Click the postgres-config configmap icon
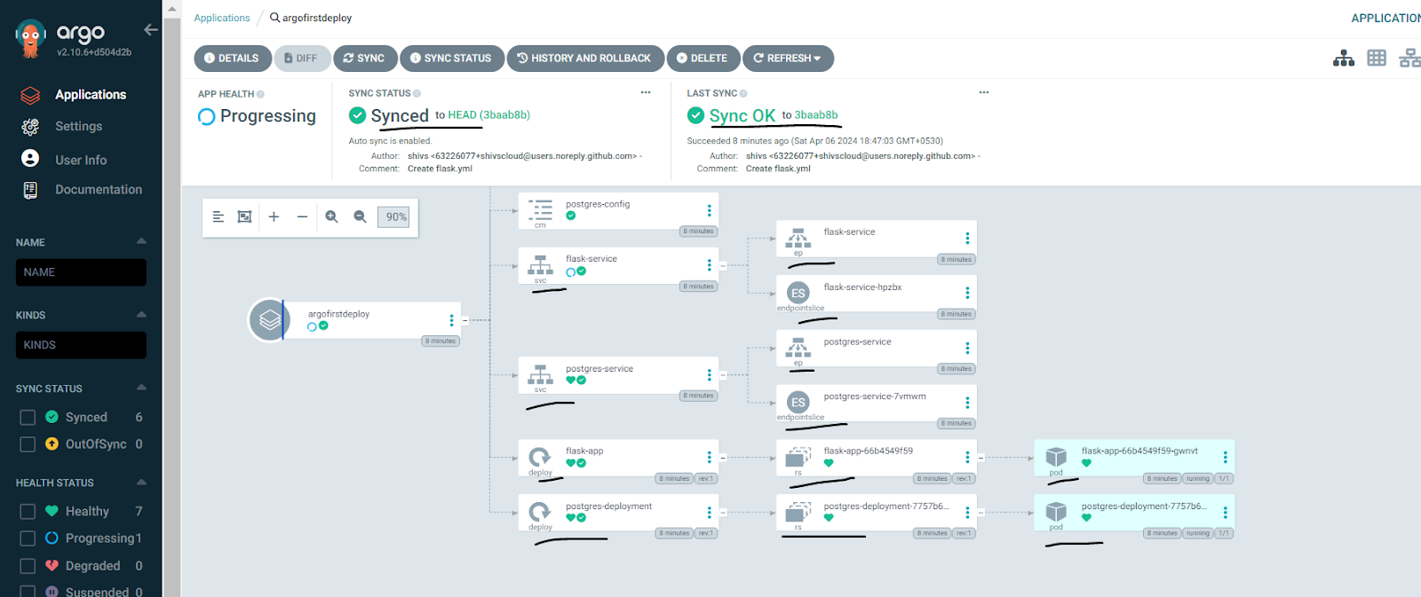Viewport: 1421px width, 597px height. pyautogui.click(x=540, y=210)
